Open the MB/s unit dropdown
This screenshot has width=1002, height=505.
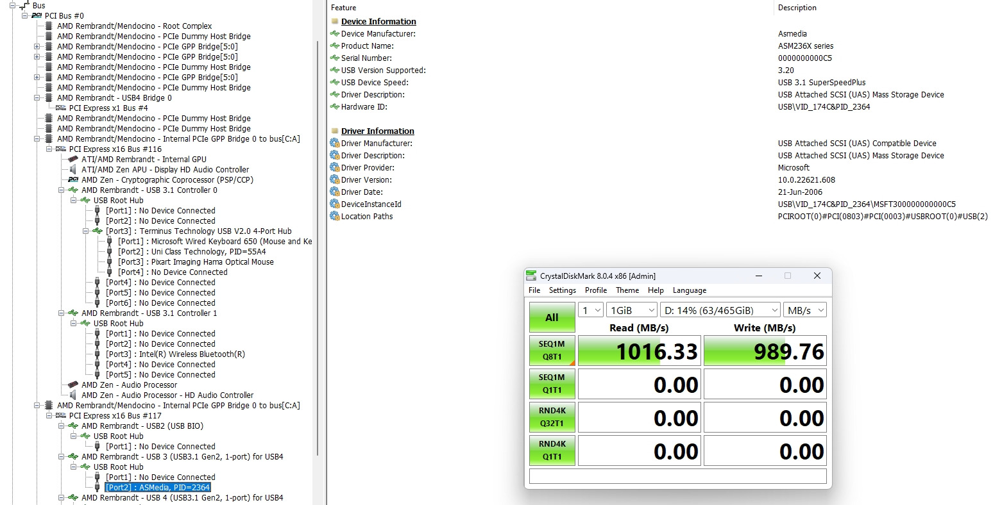click(805, 310)
